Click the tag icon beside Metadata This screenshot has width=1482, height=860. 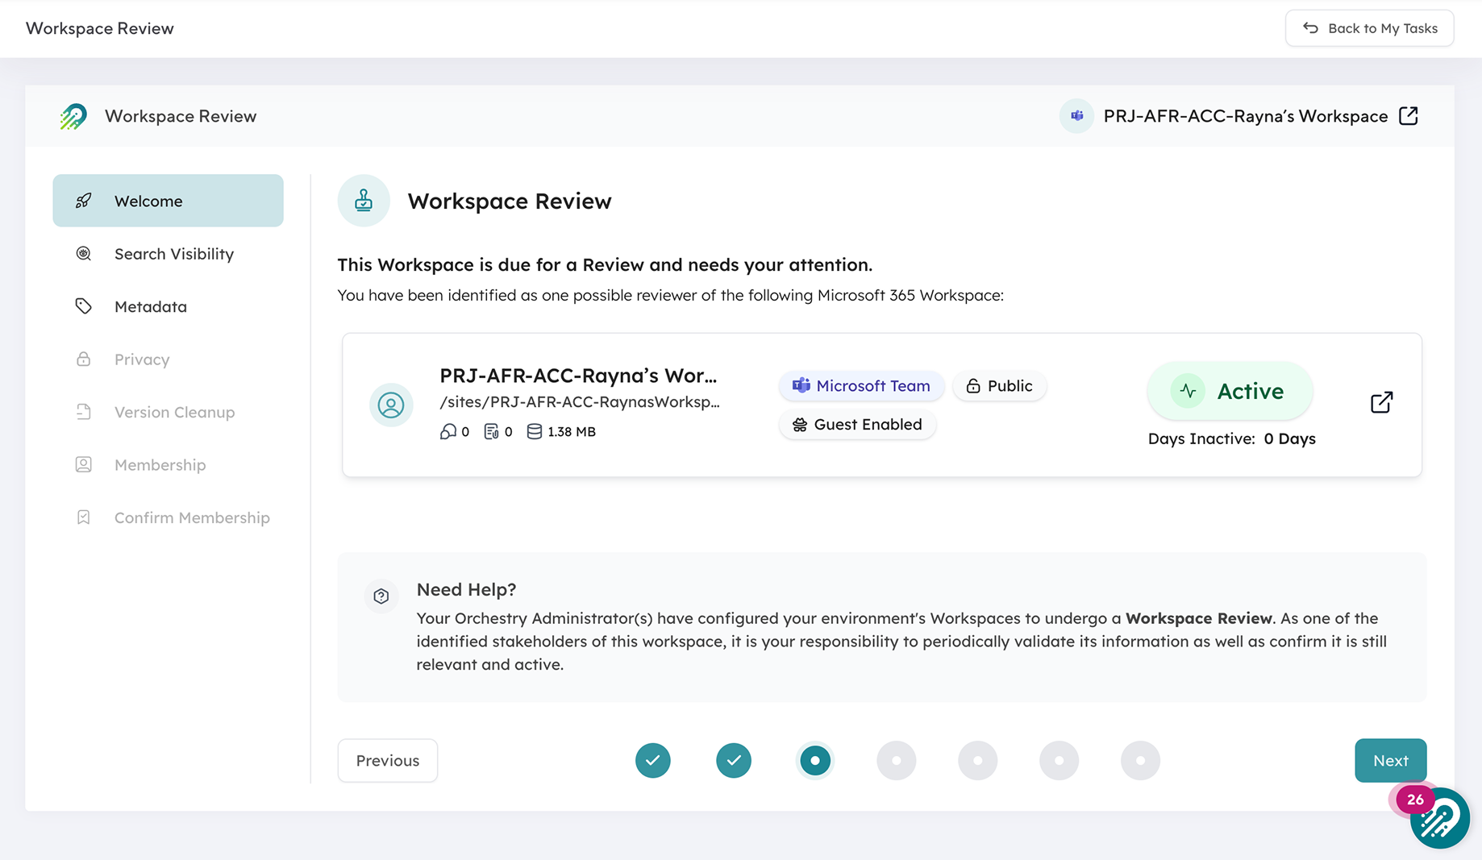[x=83, y=306]
